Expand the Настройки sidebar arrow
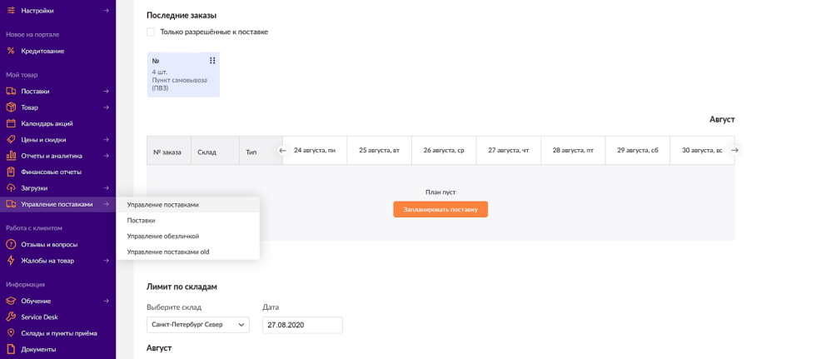 (106, 11)
